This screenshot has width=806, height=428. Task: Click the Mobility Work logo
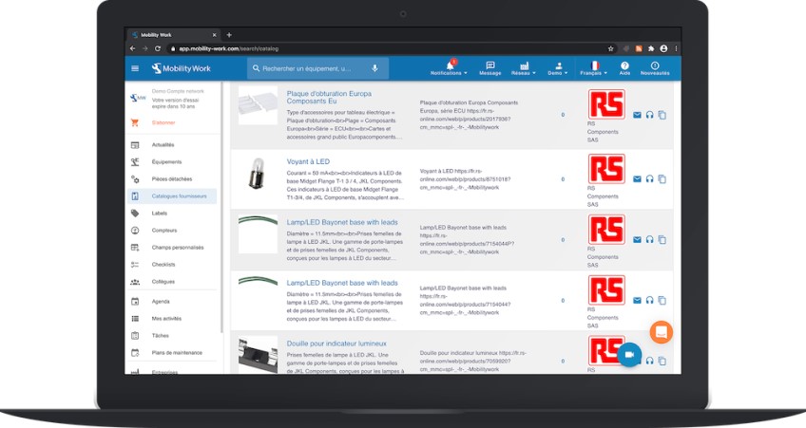181,68
